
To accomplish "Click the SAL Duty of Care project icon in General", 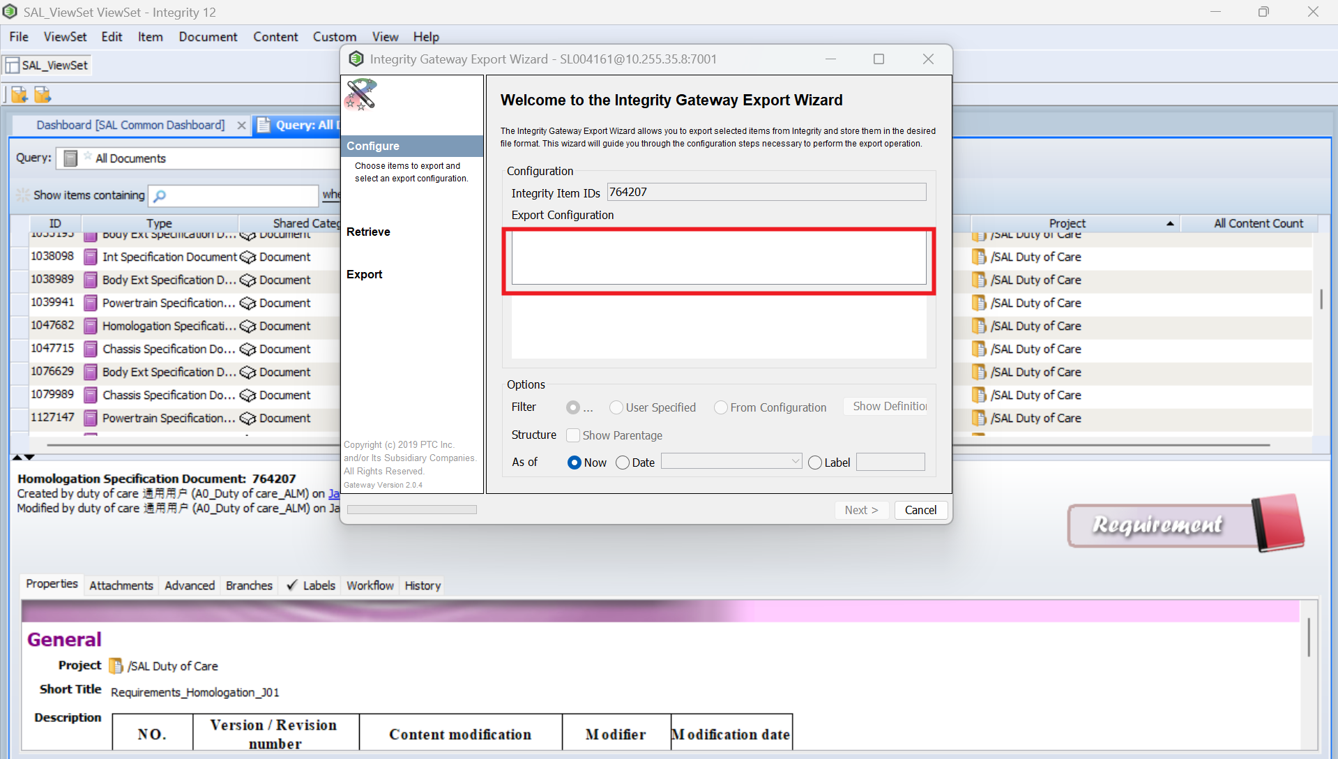I will pos(116,666).
